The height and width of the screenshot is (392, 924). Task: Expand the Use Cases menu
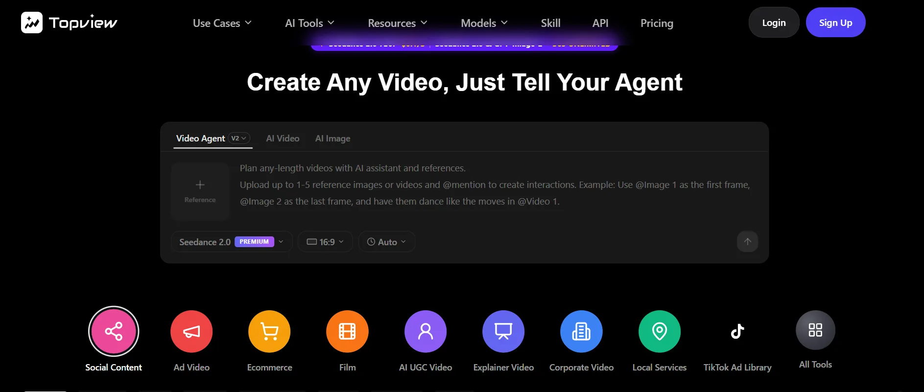[x=222, y=23]
